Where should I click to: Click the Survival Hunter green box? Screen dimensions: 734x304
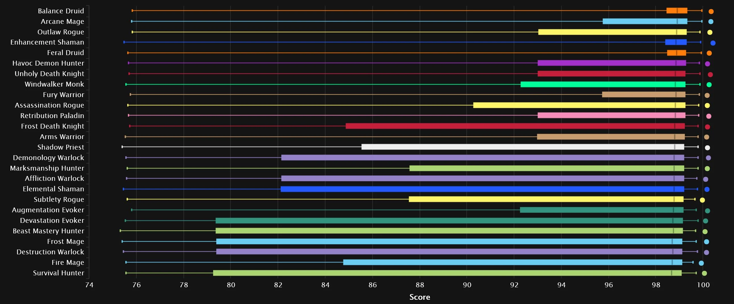(x=447, y=273)
